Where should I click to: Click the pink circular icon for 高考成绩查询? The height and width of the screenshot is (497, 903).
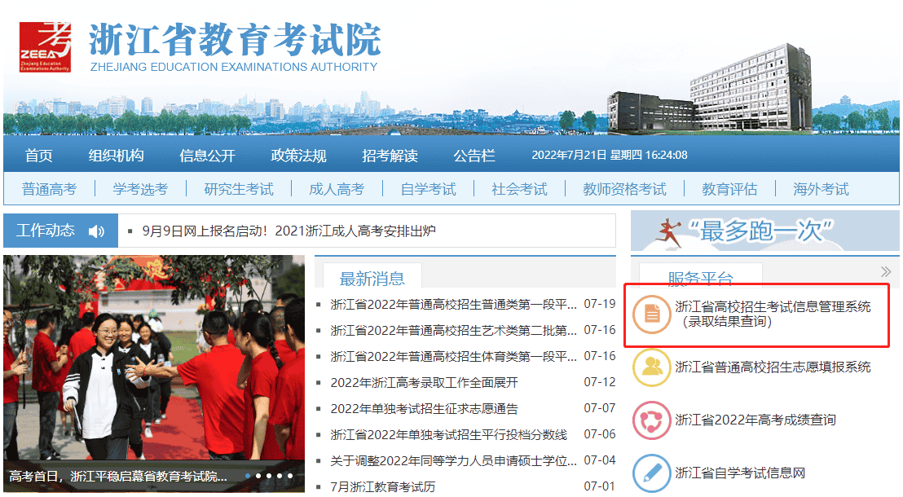[x=652, y=420]
